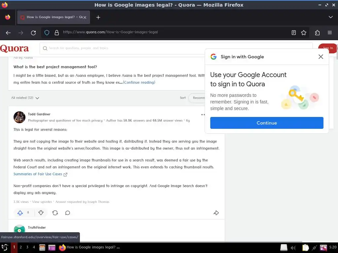Click View upvotes text
This screenshot has height=253, width=338.
tap(42, 202)
